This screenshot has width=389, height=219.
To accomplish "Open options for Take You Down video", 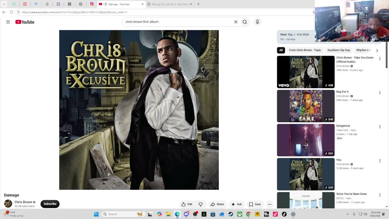I will point(380,59).
